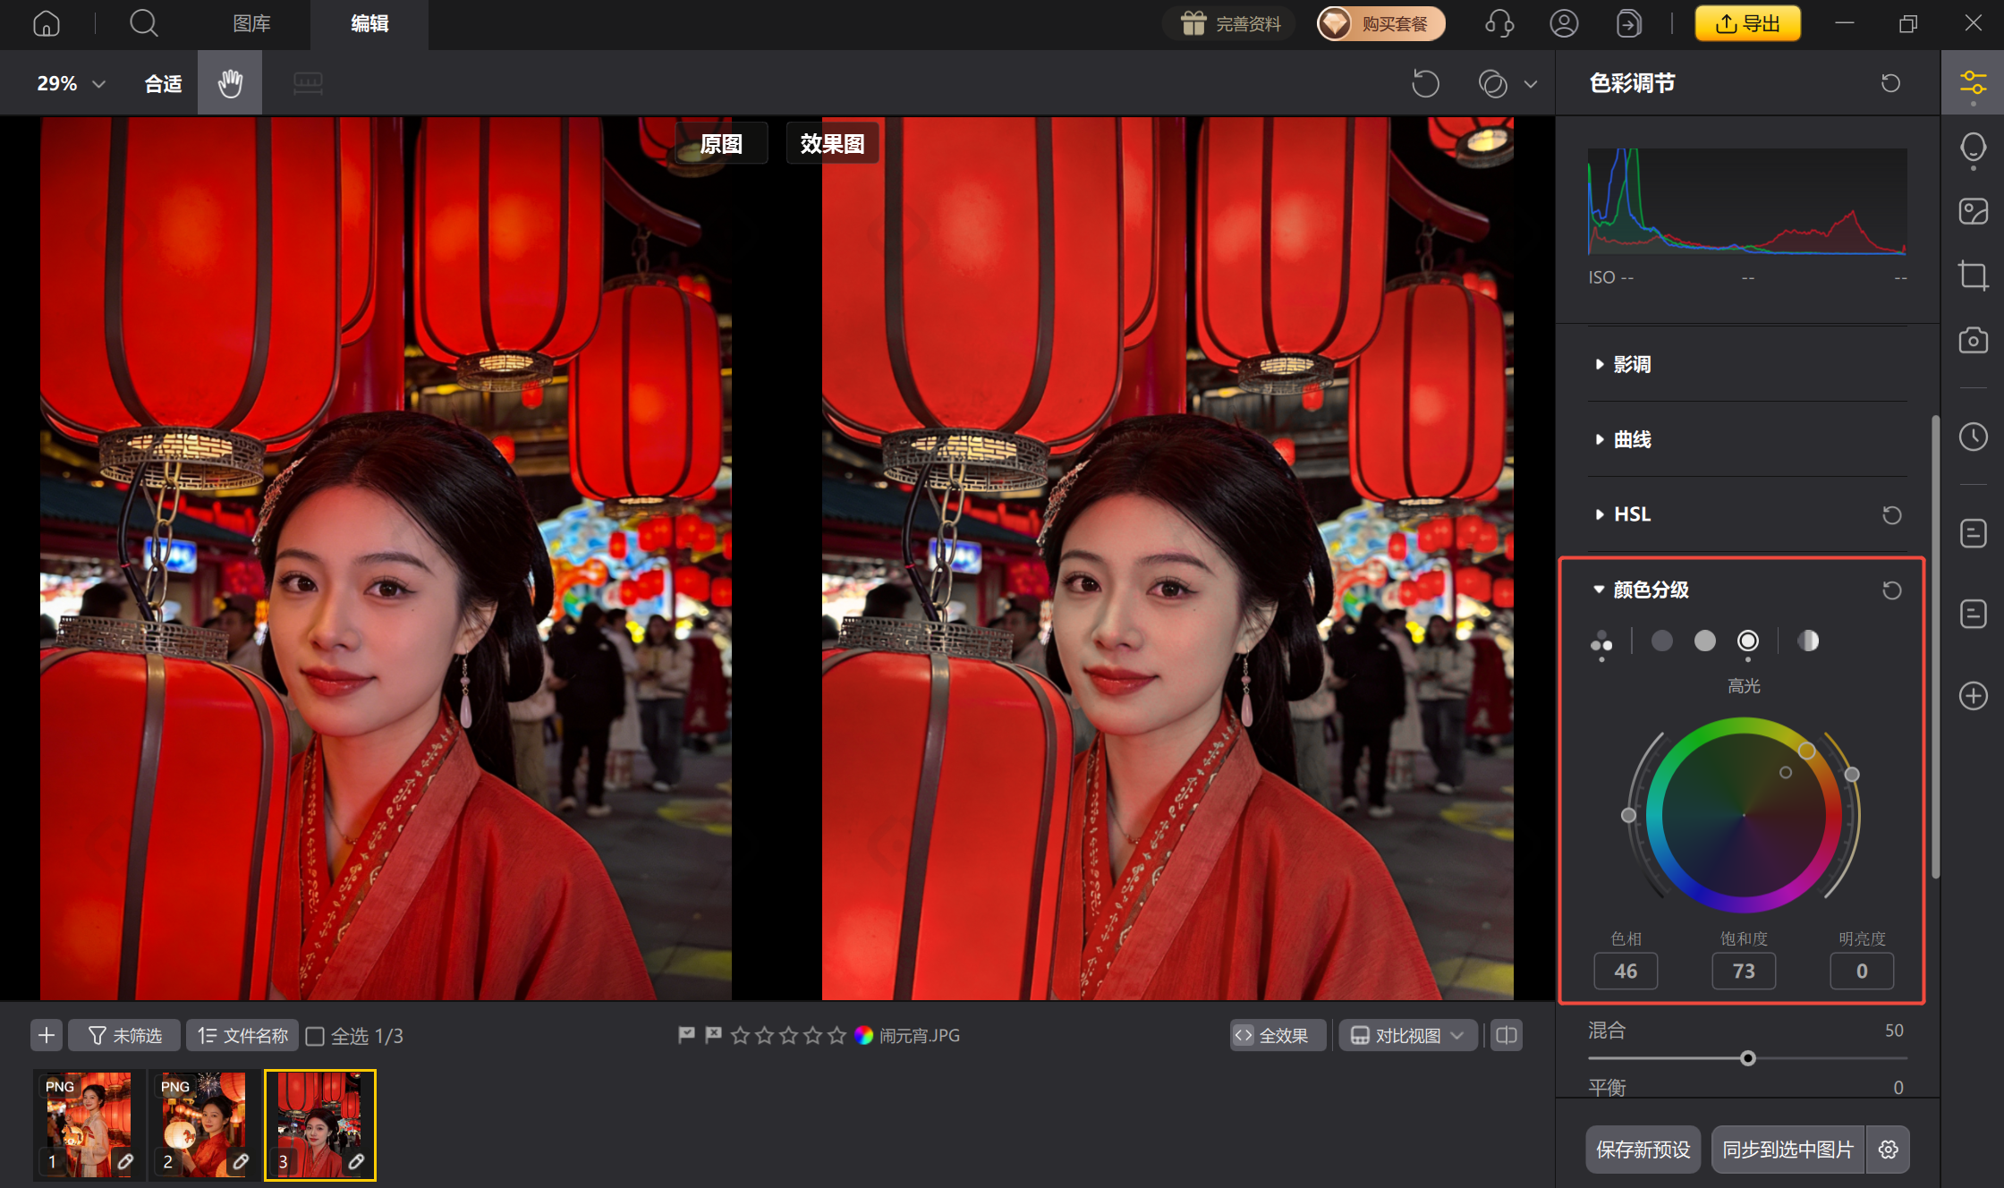Open the zoom level 29% dropdown
Viewport: 2004px width, 1188px height.
[72, 82]
